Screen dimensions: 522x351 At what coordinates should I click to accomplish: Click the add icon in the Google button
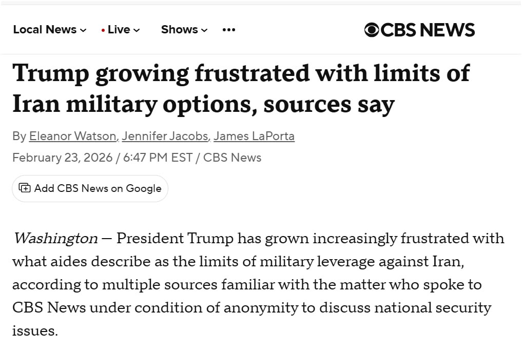point(24,188)
